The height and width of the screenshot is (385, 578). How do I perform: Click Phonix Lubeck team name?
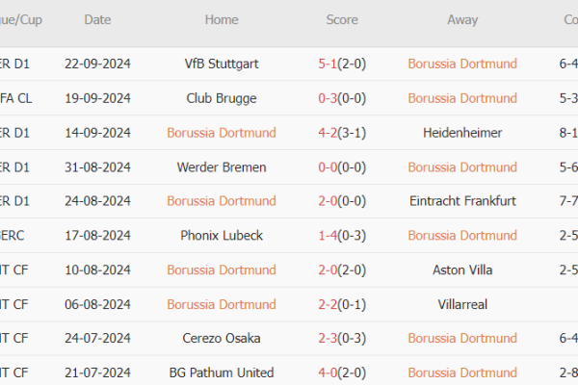coord(222,236)
